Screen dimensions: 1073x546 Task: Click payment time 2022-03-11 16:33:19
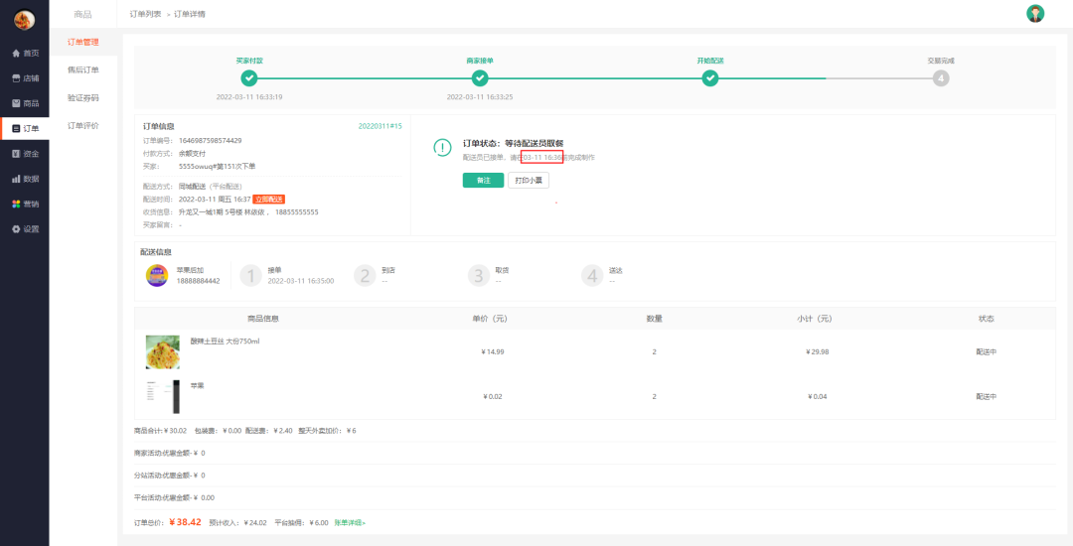[x=249, y=97]
